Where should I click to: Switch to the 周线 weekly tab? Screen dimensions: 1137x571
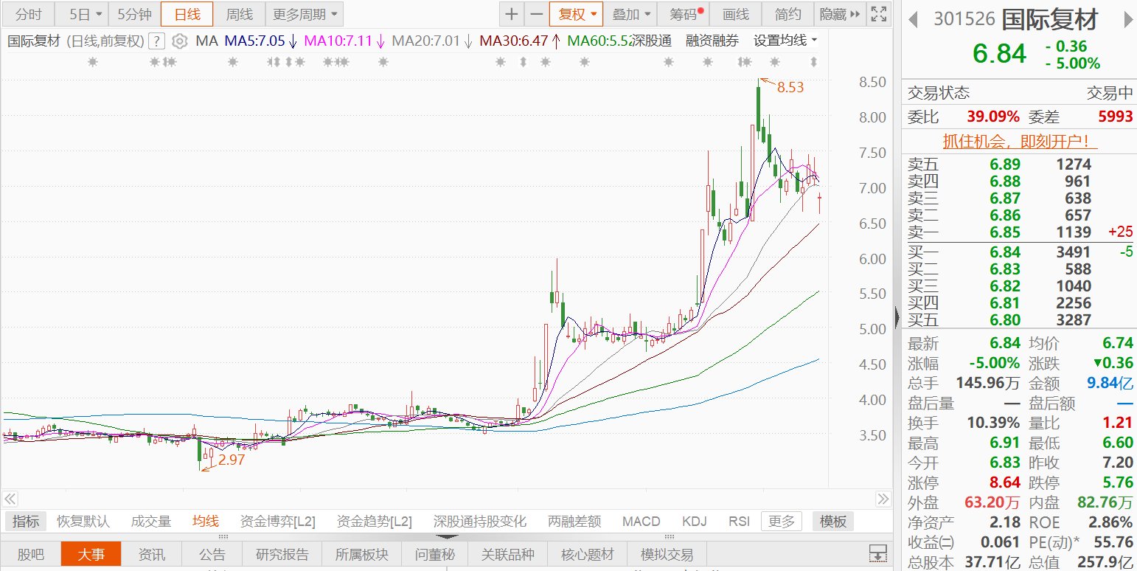[239, 14]
